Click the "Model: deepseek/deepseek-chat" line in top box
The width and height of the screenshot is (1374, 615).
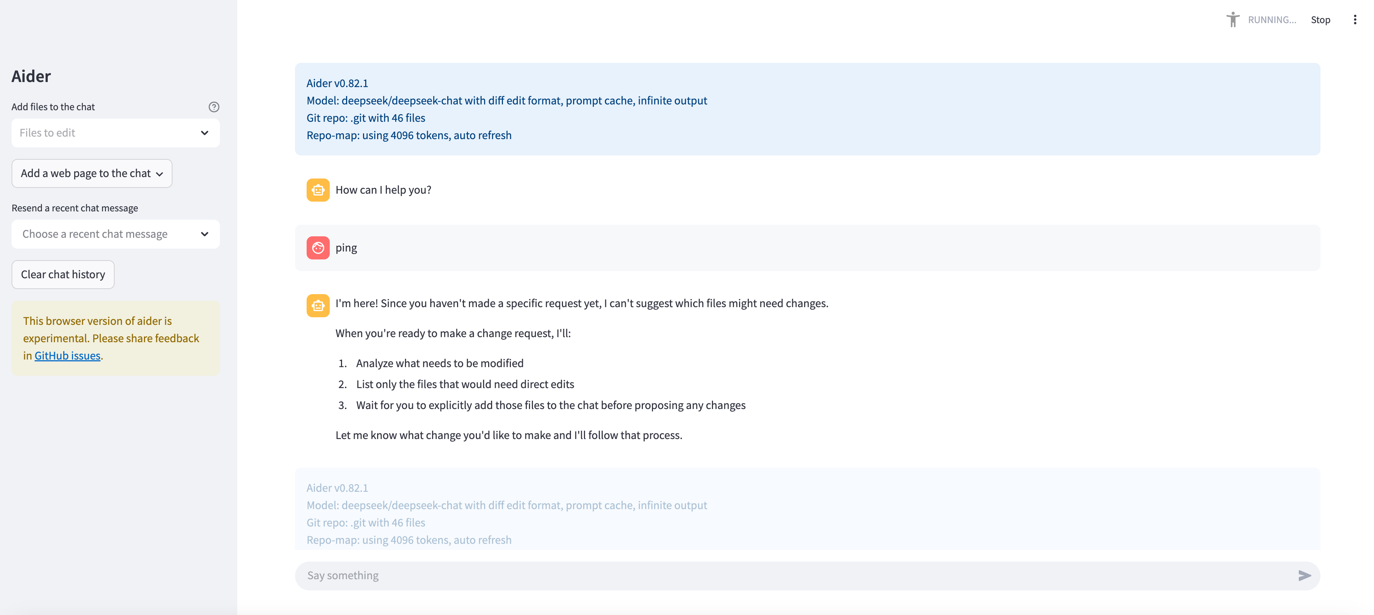click(507, 101)
